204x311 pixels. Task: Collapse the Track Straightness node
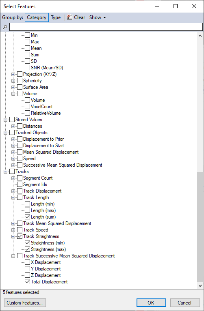tap(13, 237)
